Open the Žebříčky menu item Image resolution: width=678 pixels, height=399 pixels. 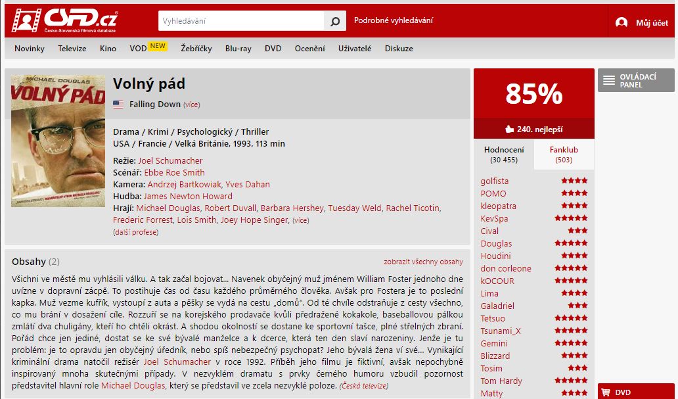coord(196,49)
